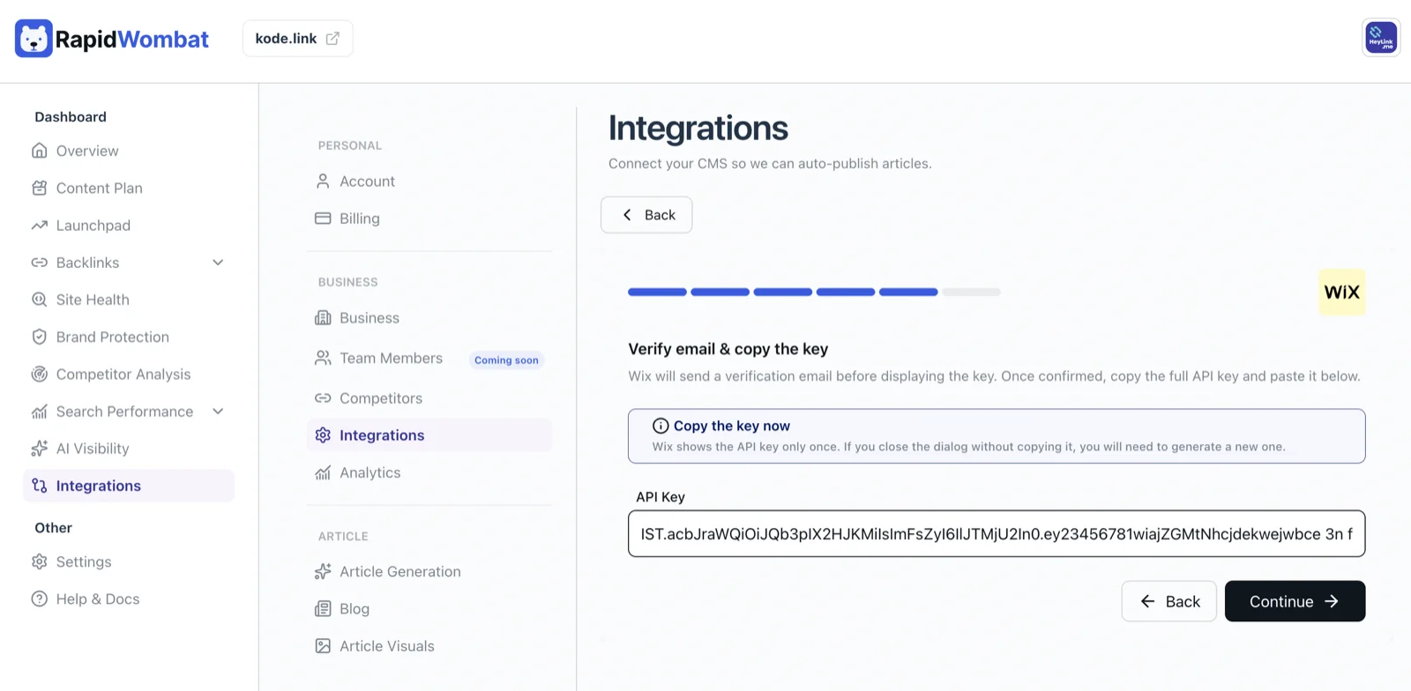Expand the Search Performance submenu chevron

[x=218, y=412]
